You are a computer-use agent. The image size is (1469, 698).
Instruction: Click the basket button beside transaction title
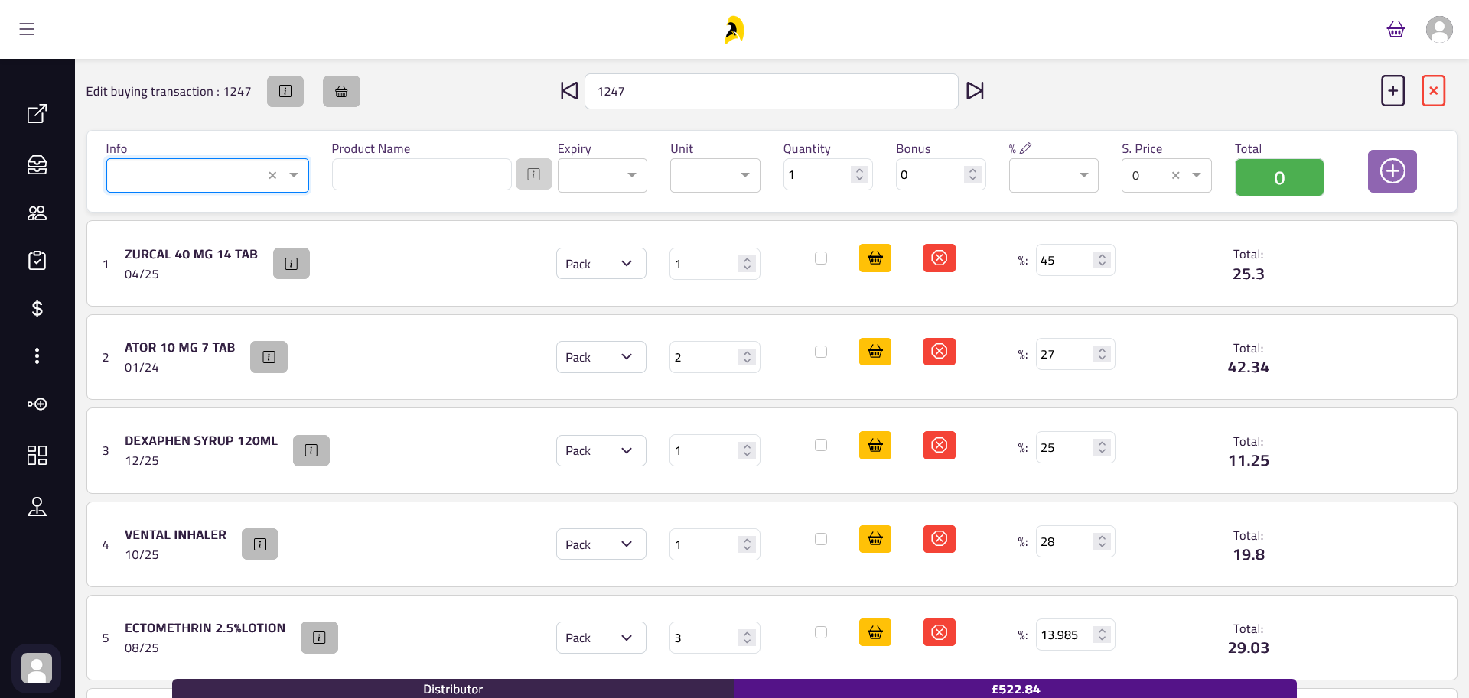(x=341, y=91)
